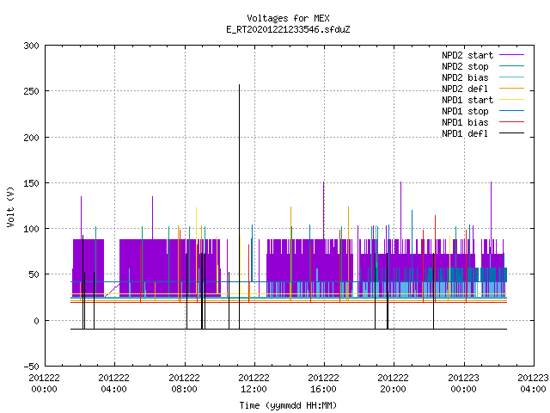
Task: Click the y-axis tick label 150
Action: [31, 183]
